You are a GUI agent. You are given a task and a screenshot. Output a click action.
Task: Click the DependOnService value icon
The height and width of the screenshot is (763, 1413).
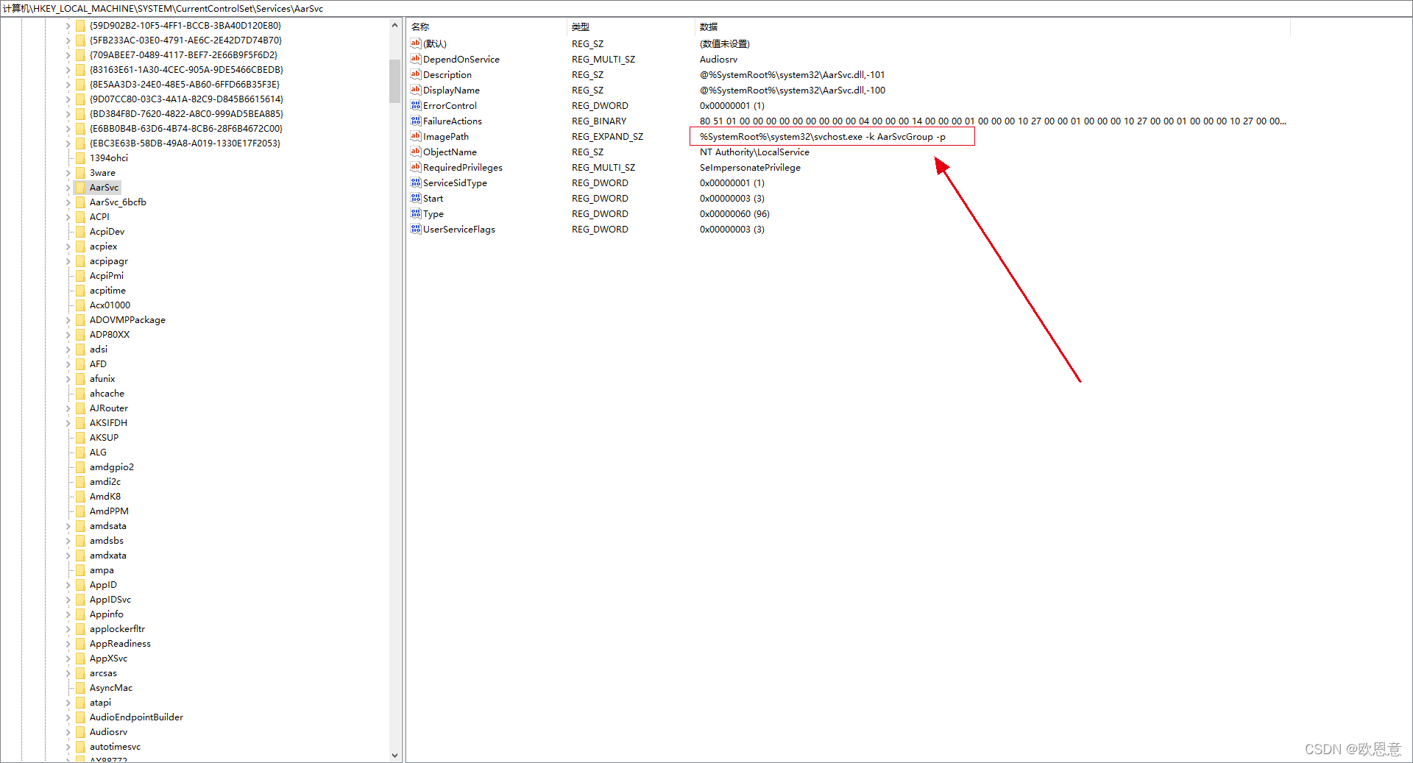point(416,59)
